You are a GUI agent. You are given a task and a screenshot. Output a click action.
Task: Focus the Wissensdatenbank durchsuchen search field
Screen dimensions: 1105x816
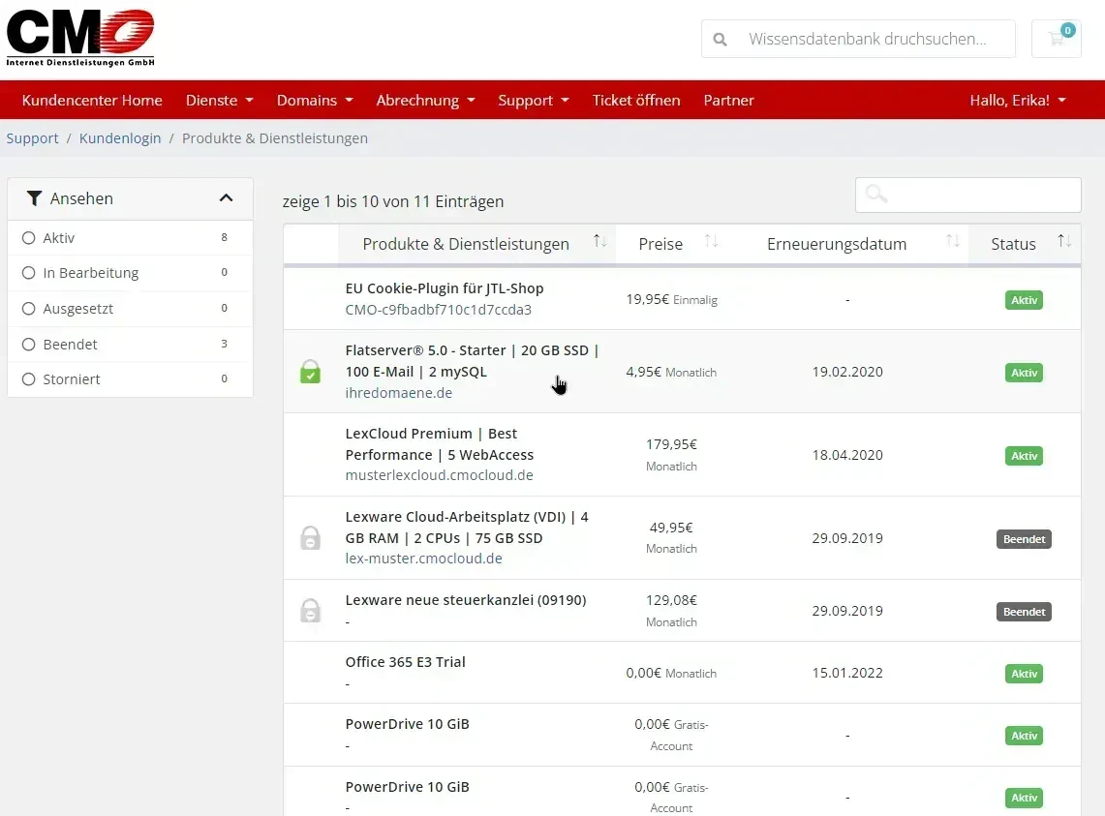tap(858, 39)
